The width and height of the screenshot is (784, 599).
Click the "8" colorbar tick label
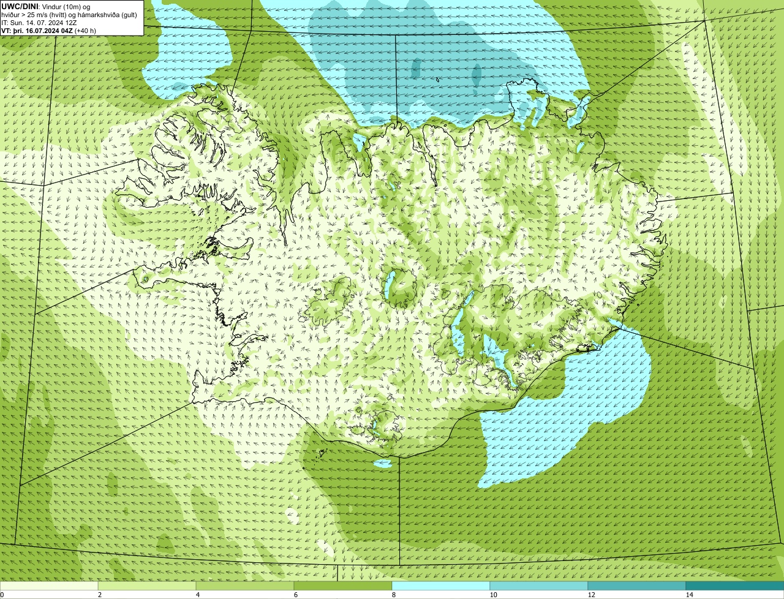click(x=394, y=595)
